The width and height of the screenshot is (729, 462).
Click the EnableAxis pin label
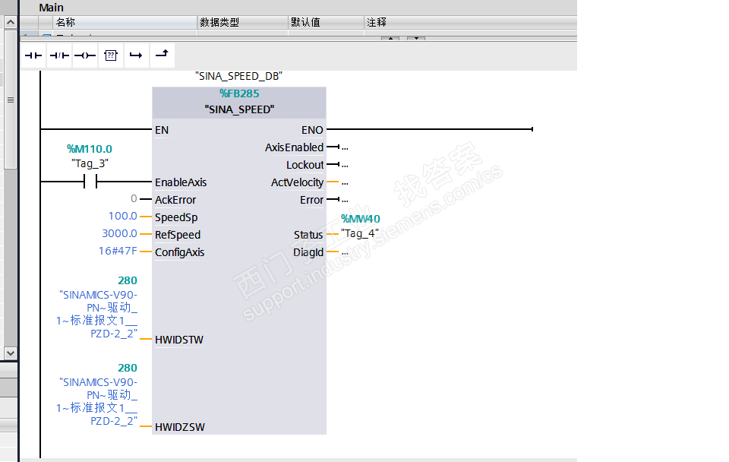[181, 182]
